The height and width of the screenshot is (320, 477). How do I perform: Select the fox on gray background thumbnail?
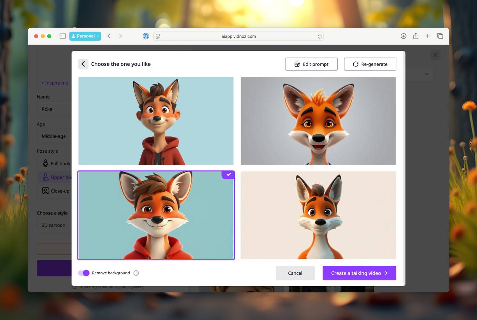pos(318,121)
